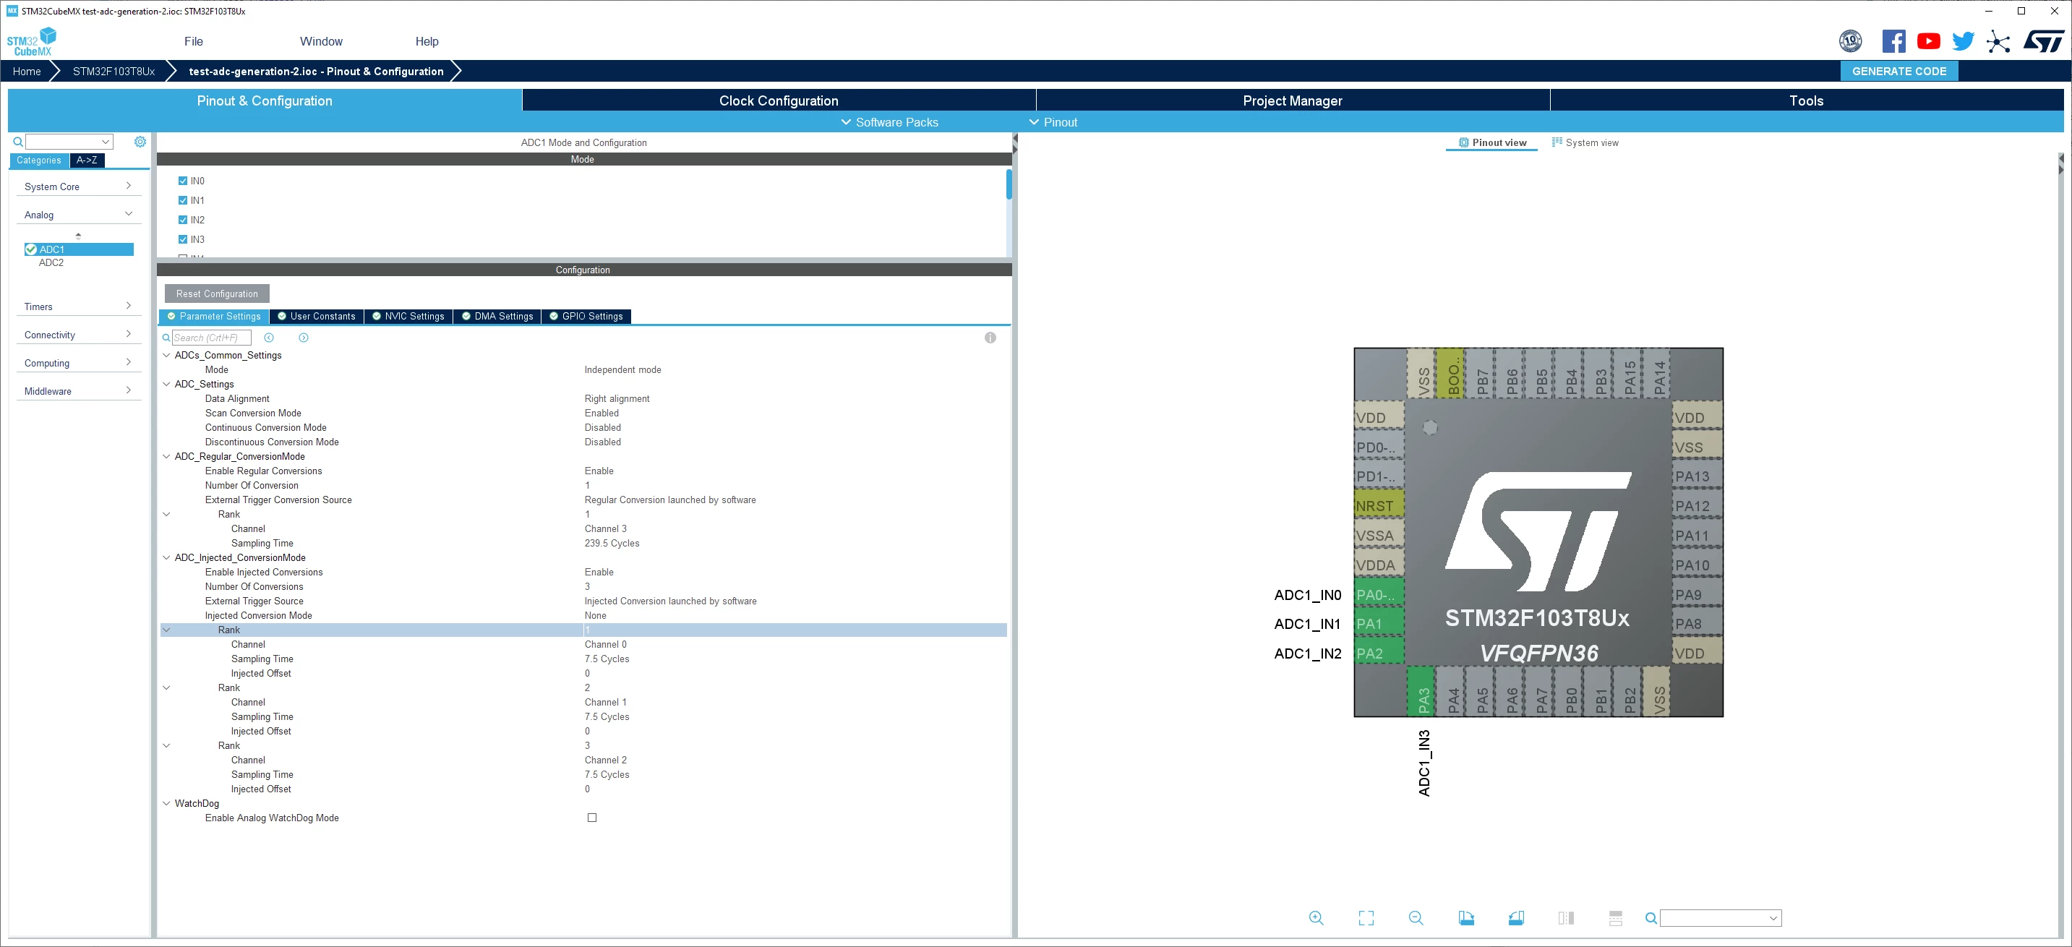Expand the Computing category
The height and width of the screenshot is (947, 2072).
(x=78, y=363)
